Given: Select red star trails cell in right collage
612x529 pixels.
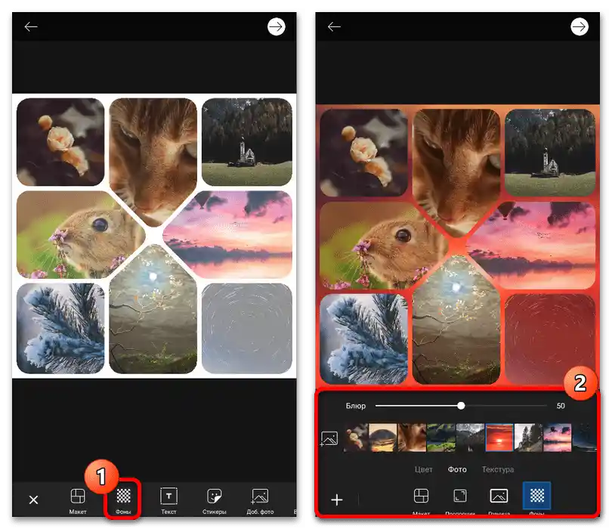Looking at the screenshot, I should (x=550, y=339).
